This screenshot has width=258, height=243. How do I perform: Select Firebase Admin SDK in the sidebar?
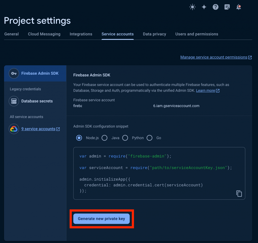click(35, 73)
